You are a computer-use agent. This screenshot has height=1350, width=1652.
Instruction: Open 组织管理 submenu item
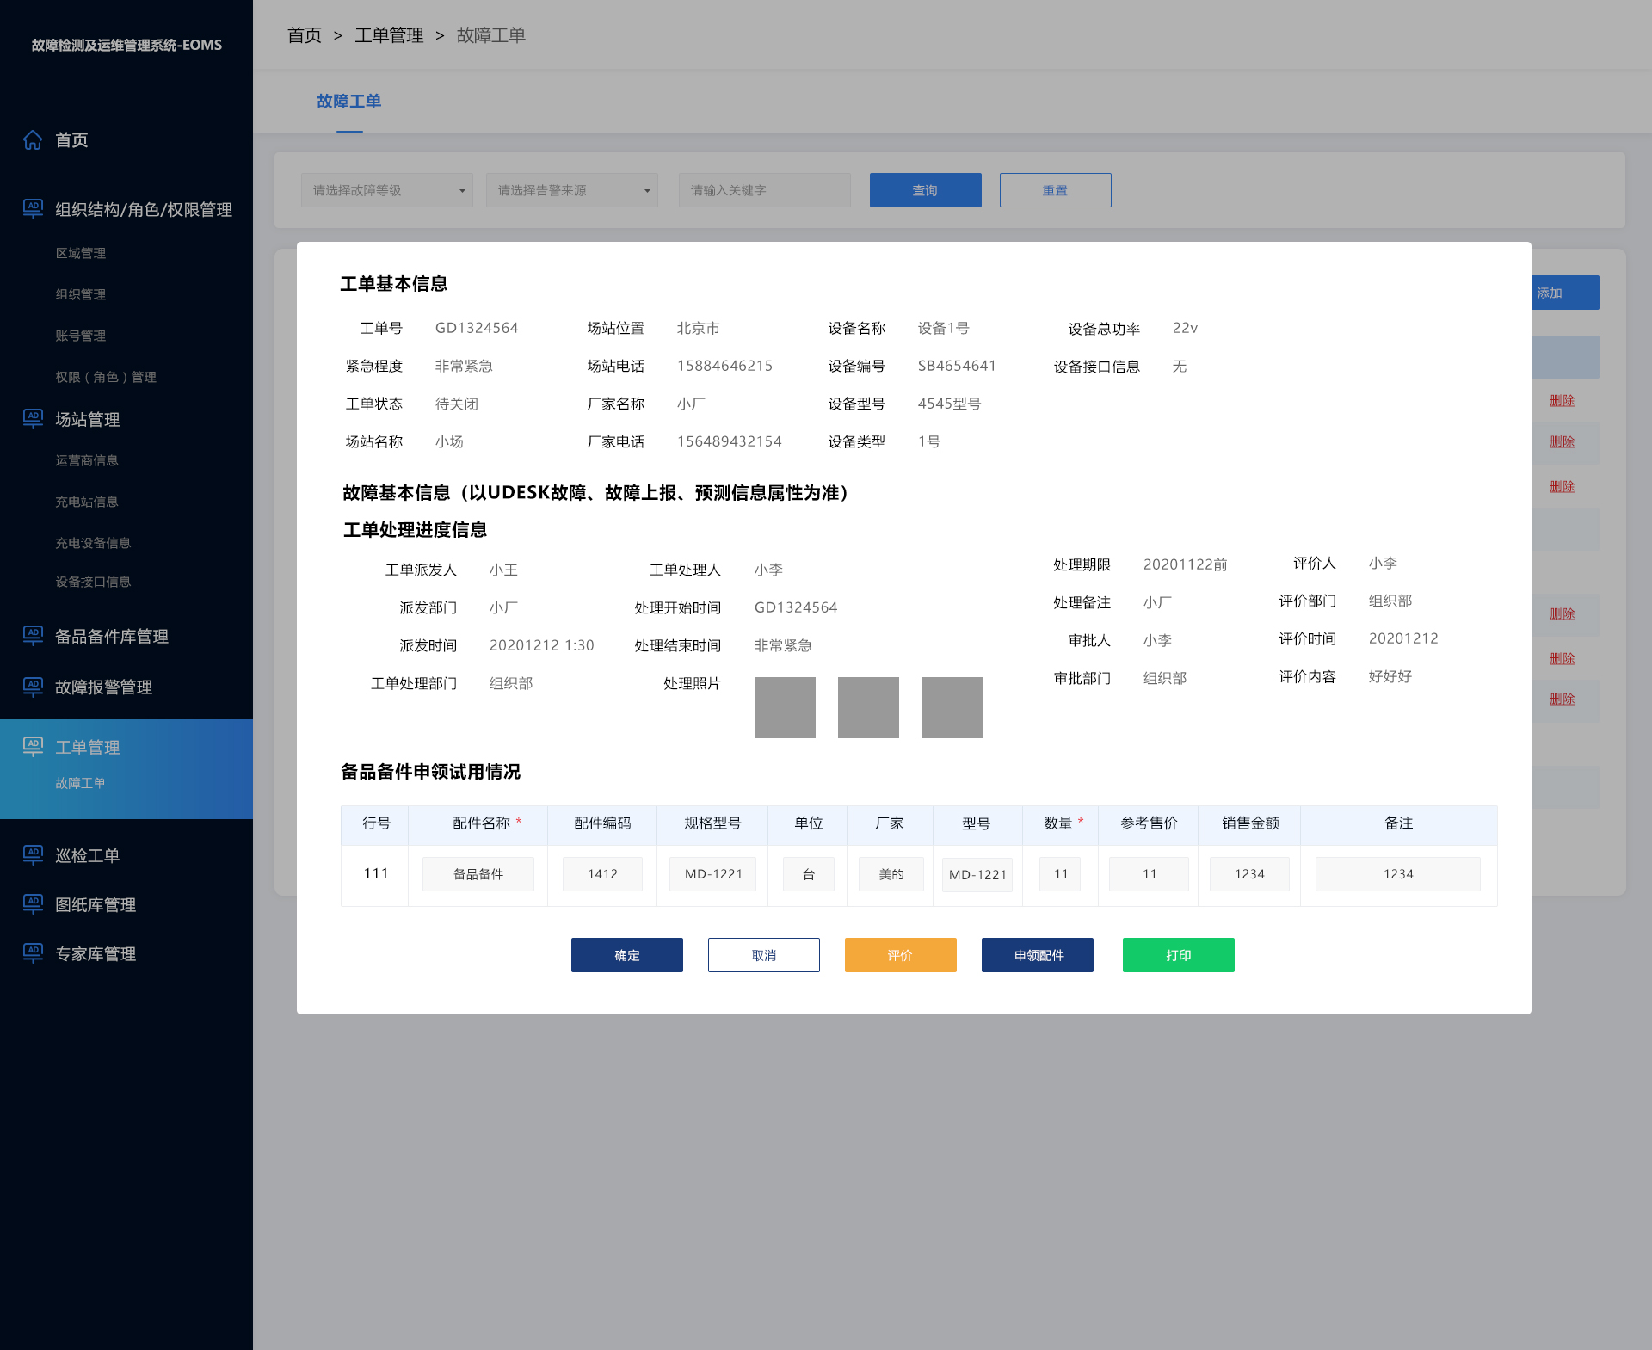pos(81,294)
